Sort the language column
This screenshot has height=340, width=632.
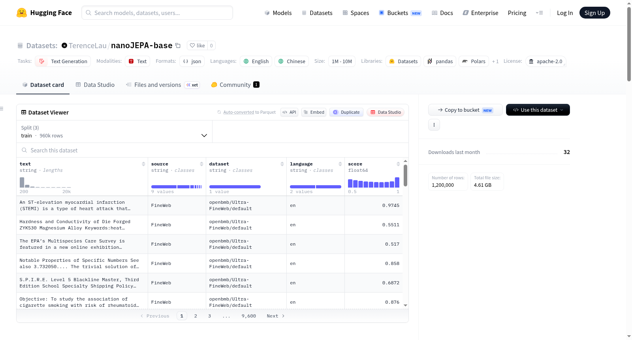pyautogui.click(x=340, y=164)
